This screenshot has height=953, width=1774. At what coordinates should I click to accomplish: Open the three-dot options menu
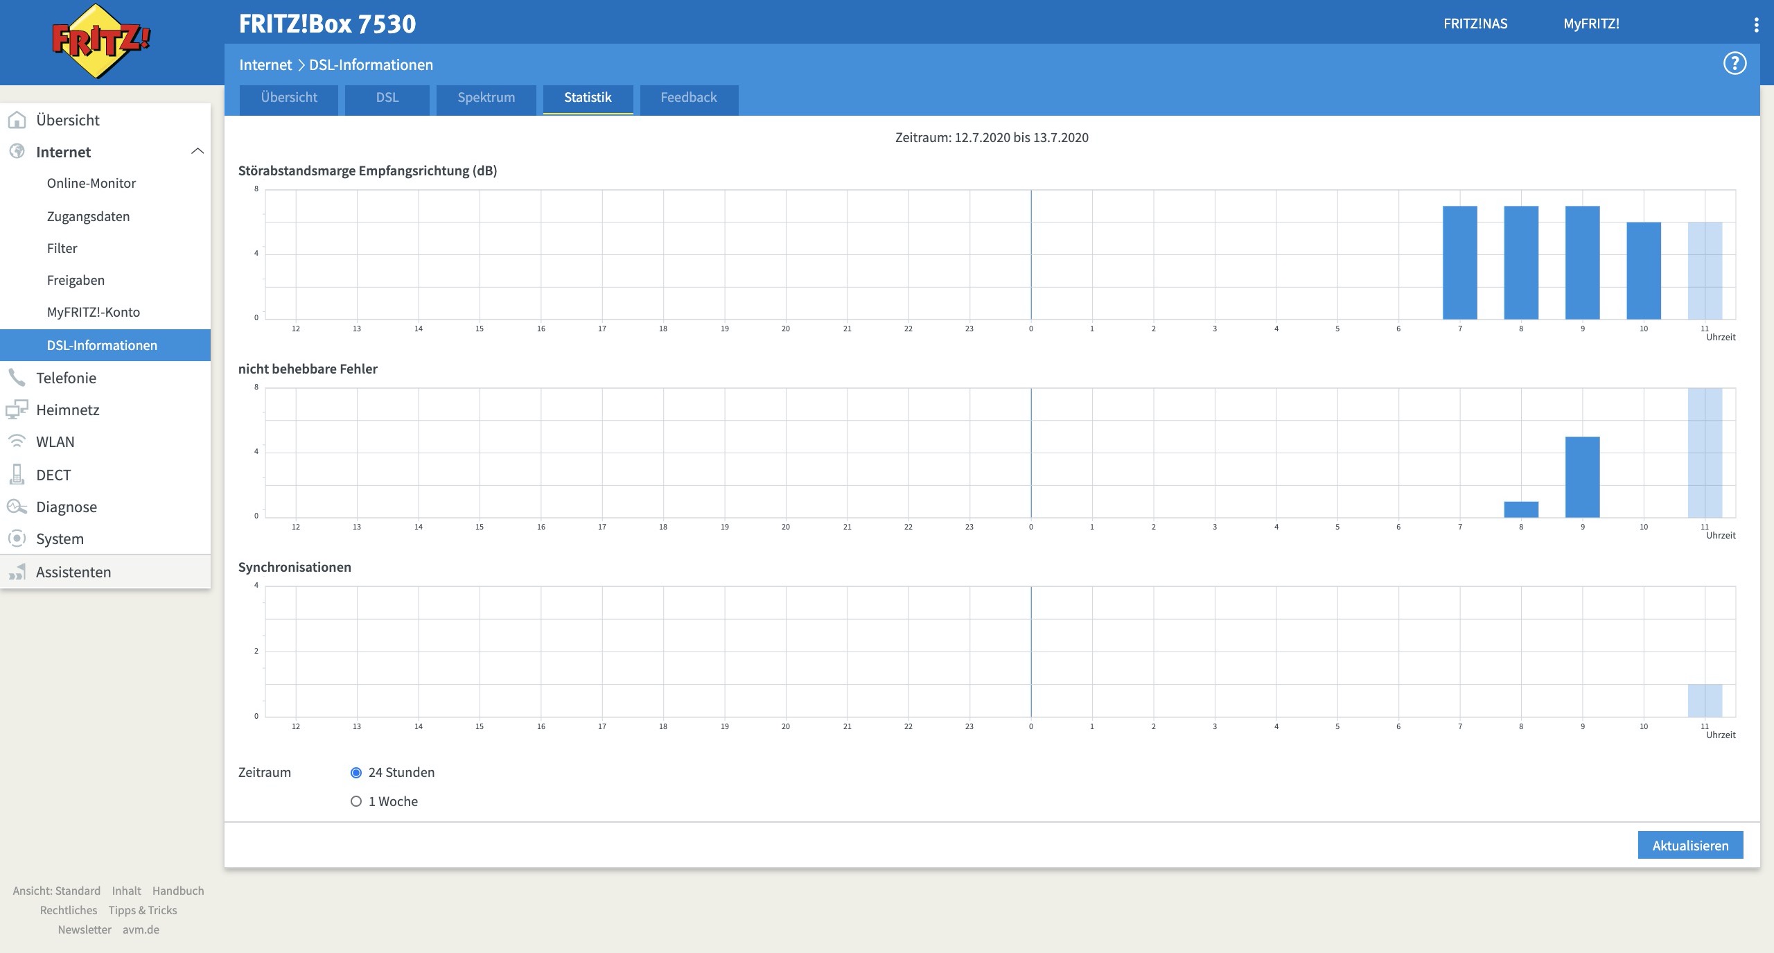(1756, 25)
